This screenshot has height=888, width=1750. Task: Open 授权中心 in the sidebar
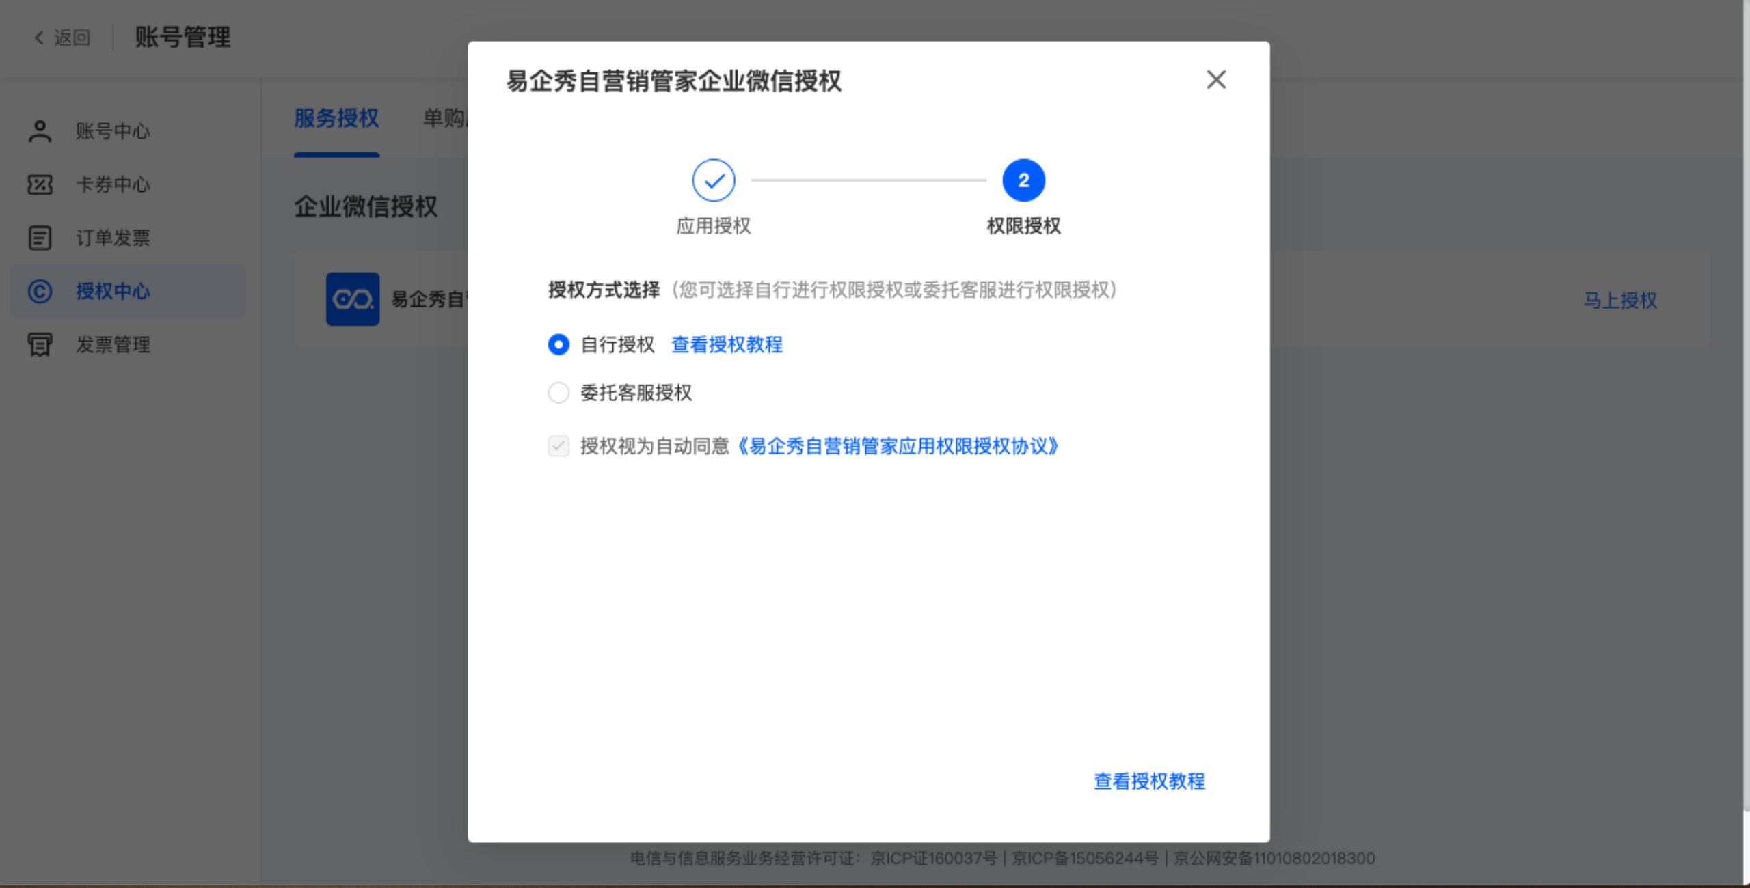[129, 291]
